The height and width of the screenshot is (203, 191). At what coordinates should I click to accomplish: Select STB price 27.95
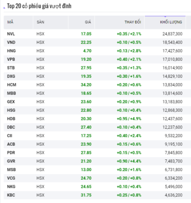pyautogui.click(x=86, y=68)
